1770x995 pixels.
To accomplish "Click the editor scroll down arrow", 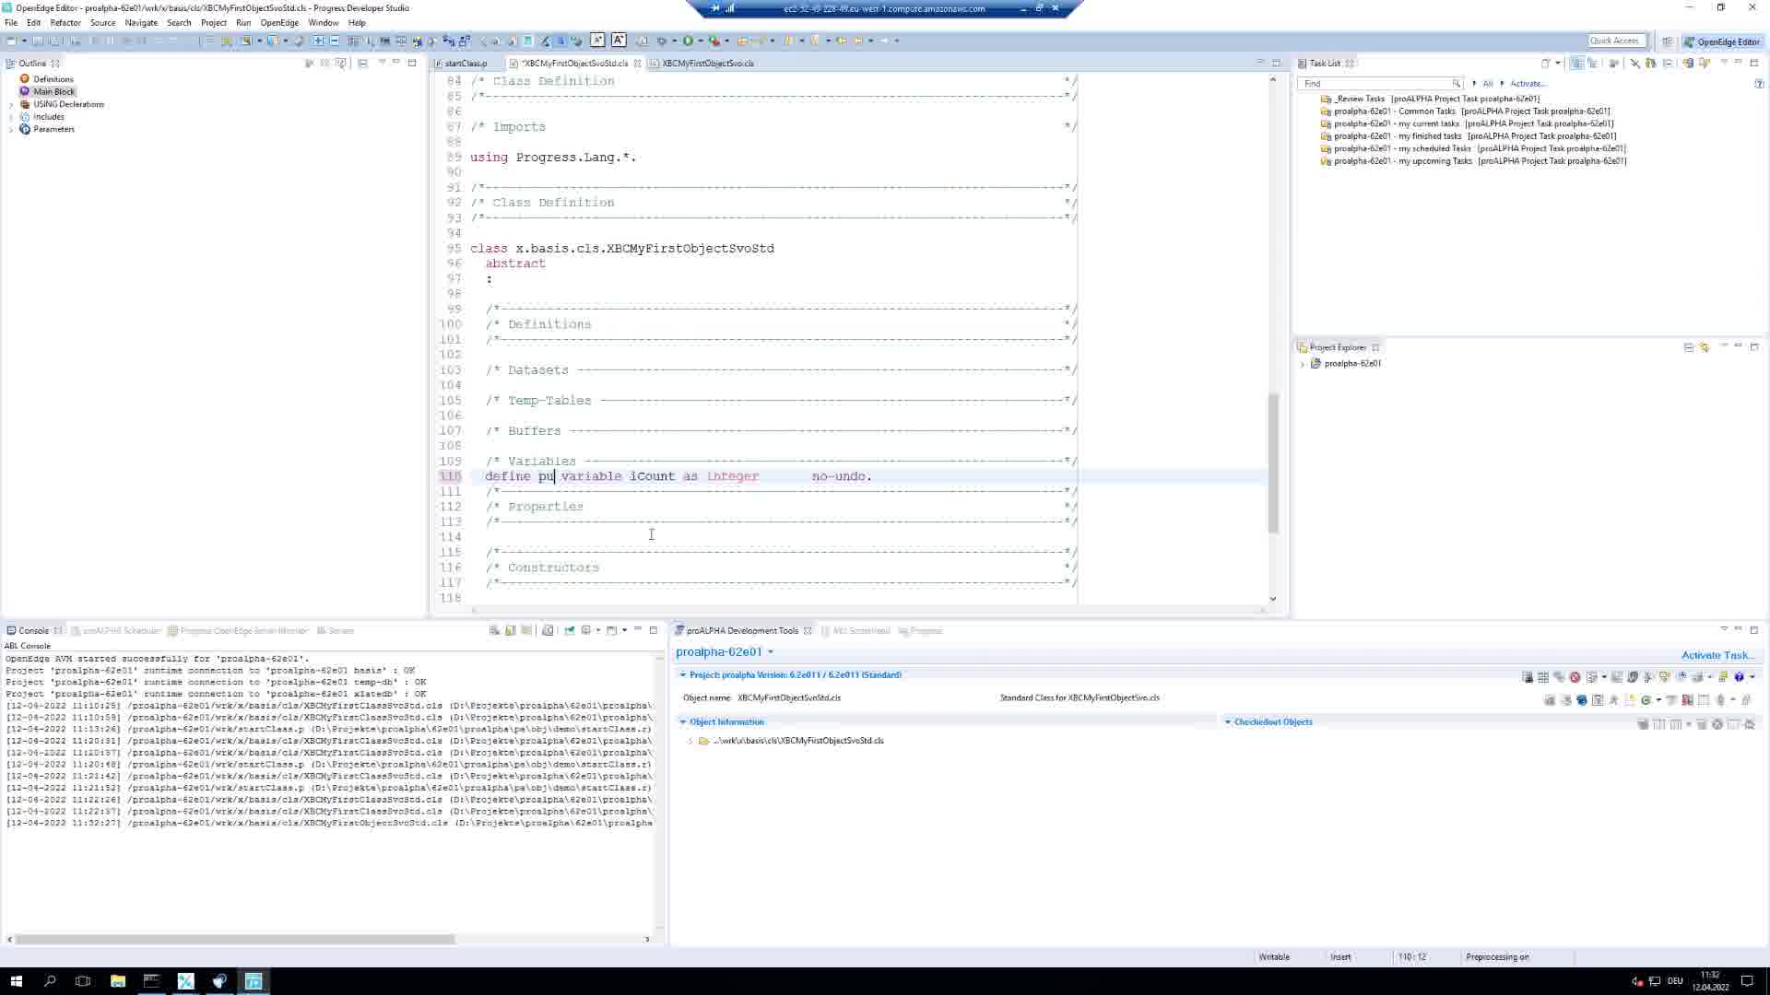I will [x=1273, y=599].
